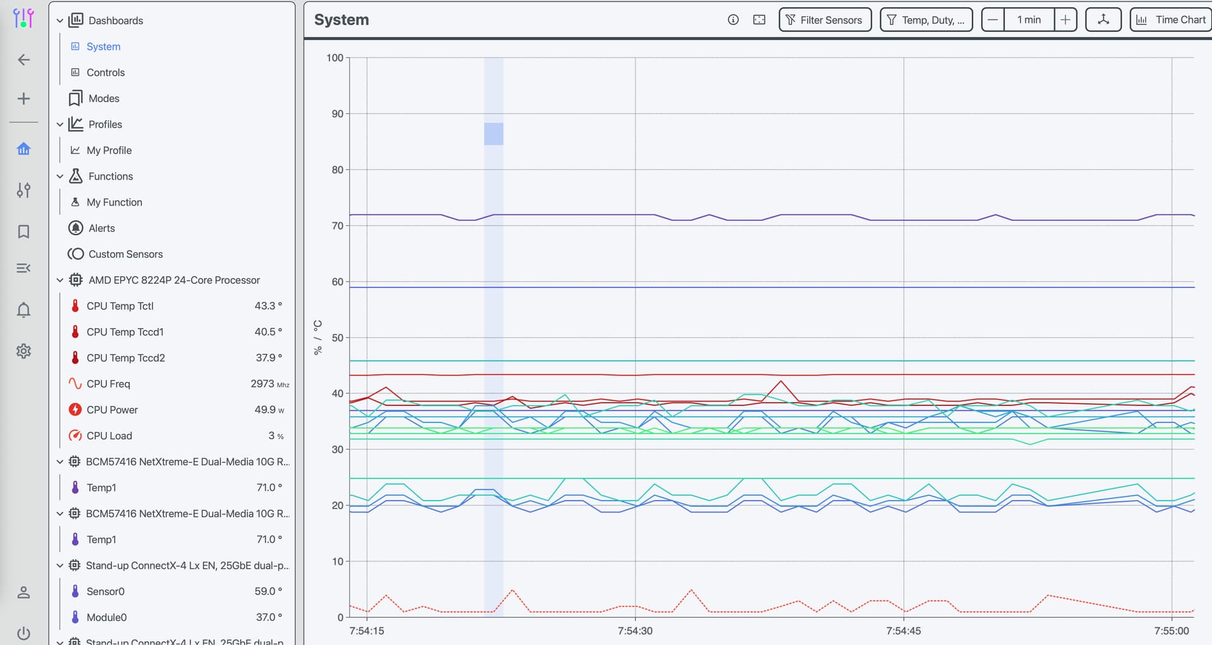Click the back arrow in sidebar
Image resolution: width=1212 pixels, height=645 pixels.
coord(23,60)
